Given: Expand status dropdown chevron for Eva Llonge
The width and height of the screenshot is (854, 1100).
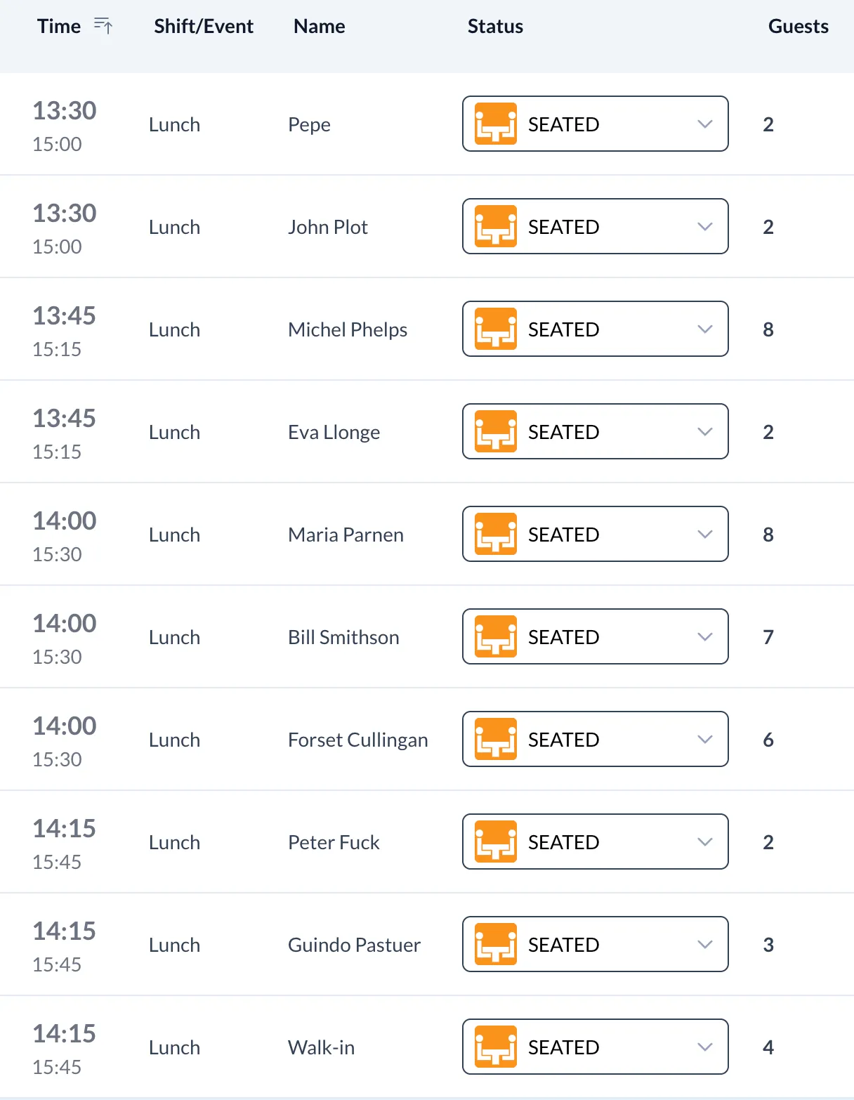Looking at the screenshot, I should (705, 431).
